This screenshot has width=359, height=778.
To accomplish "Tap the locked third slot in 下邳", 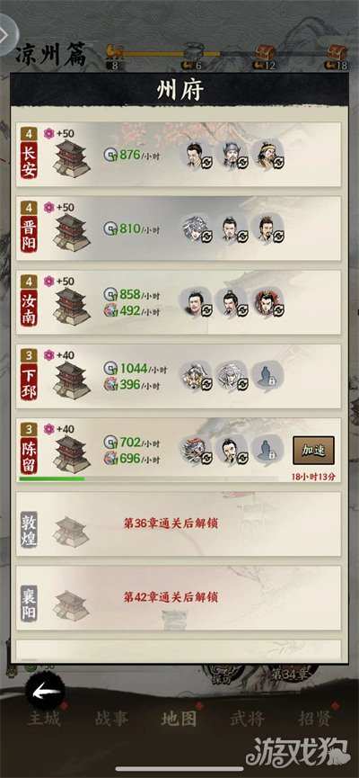I will click(x=267, y=377).
